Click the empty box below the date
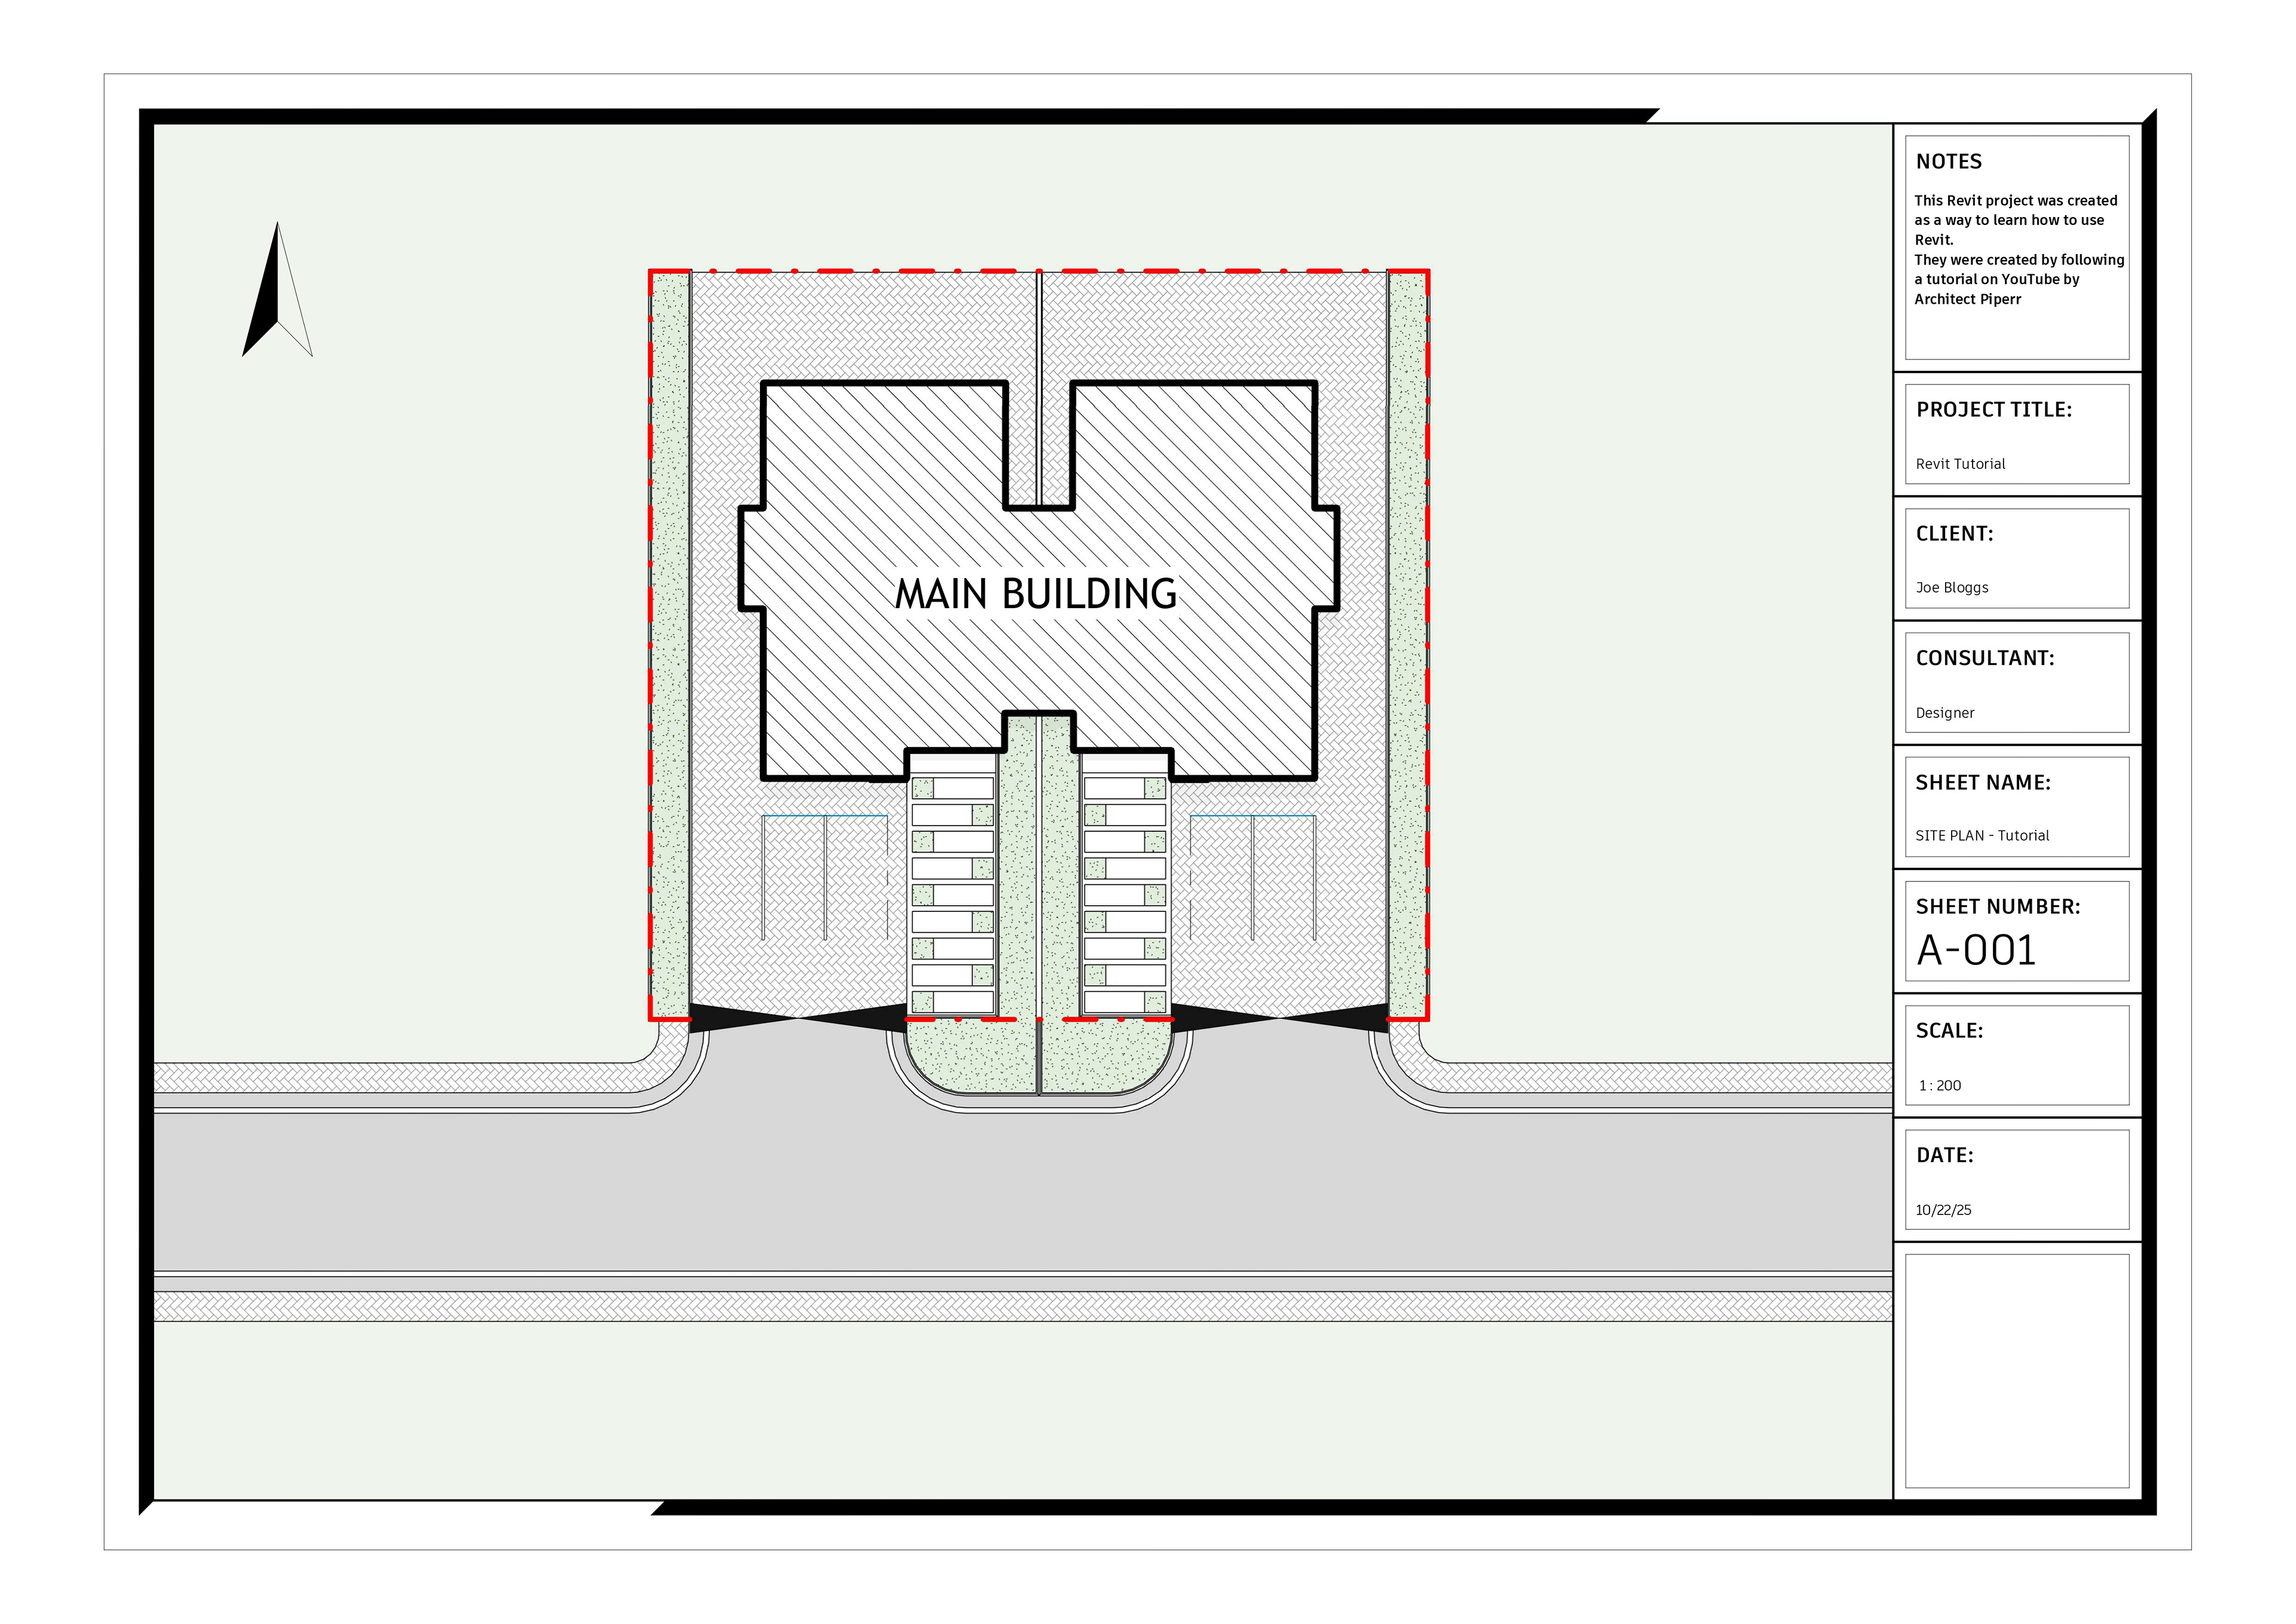The height and width of the screenshot is (1624, 2296). coord(2016,1371)
